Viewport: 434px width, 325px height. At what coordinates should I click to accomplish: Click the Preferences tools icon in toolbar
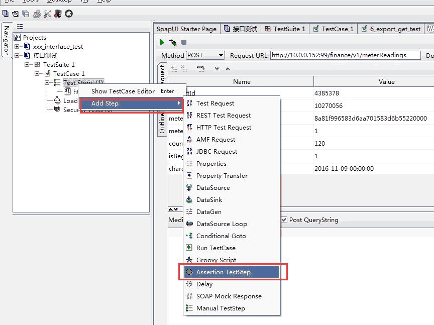coord(47,14)
